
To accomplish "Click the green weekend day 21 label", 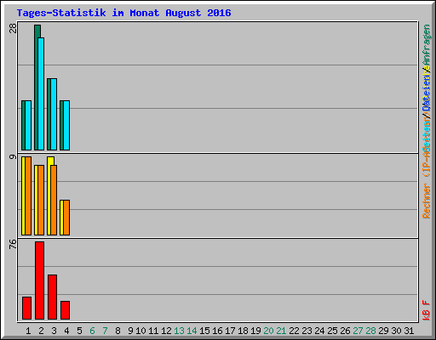I will point(281,331).
